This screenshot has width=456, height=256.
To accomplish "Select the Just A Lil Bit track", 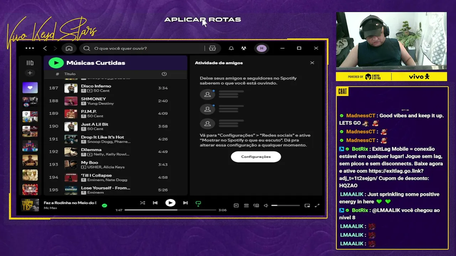I will 115,127.
